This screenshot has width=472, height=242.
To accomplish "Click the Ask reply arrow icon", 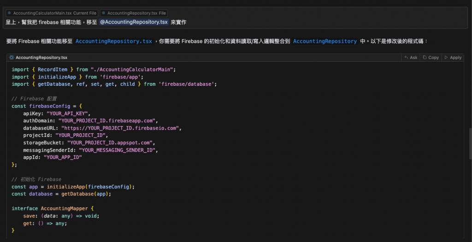I will click(407, 58).
